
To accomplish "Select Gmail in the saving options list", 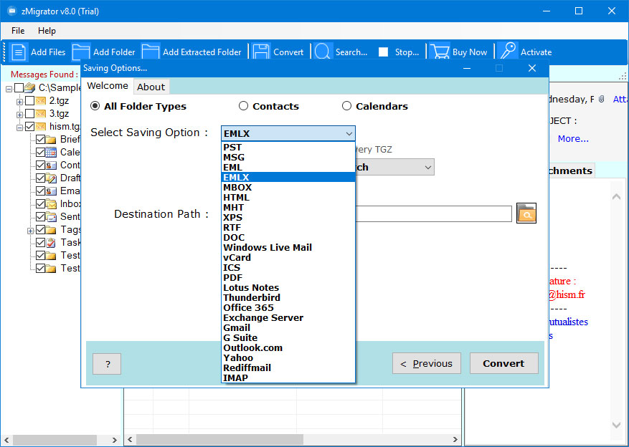I will click(x=288, y=327).
